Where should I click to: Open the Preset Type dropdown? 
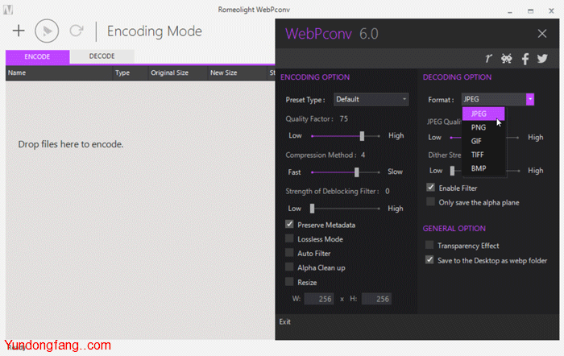371,99
